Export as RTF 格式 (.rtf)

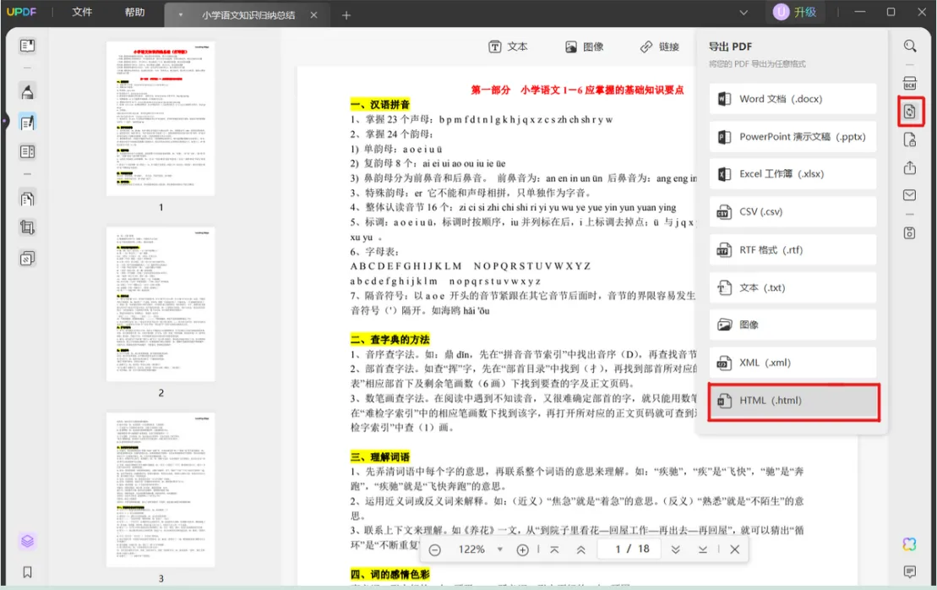tap(793, 250)
